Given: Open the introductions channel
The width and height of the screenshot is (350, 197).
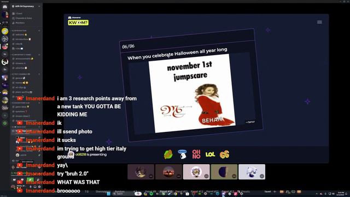Looking at the screenshot, I should (22, 39).
